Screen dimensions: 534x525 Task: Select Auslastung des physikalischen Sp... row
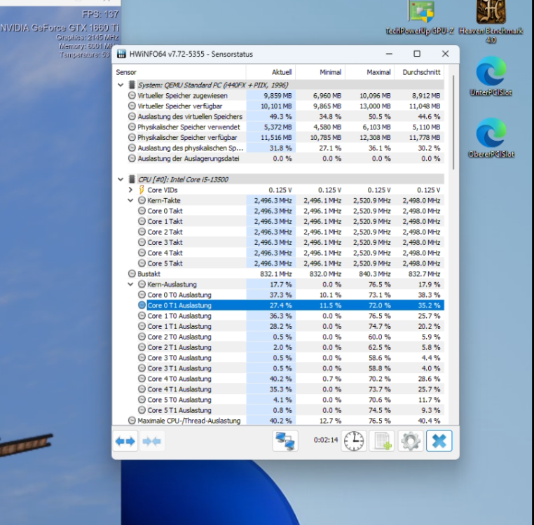286,148
